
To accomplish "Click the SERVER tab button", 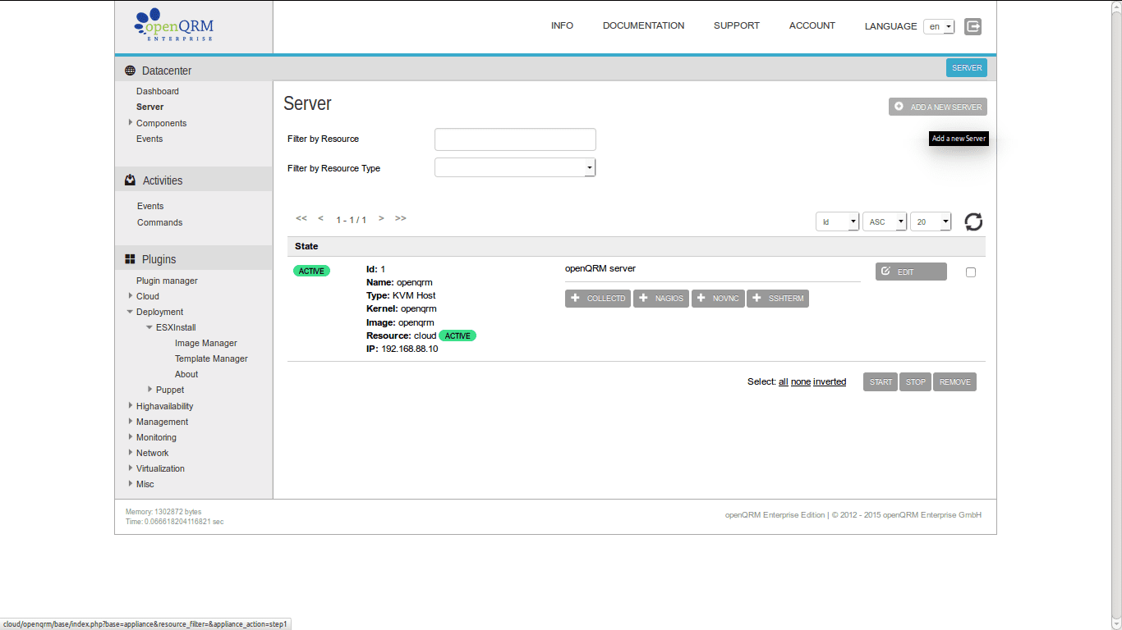I will pos(967,67).
